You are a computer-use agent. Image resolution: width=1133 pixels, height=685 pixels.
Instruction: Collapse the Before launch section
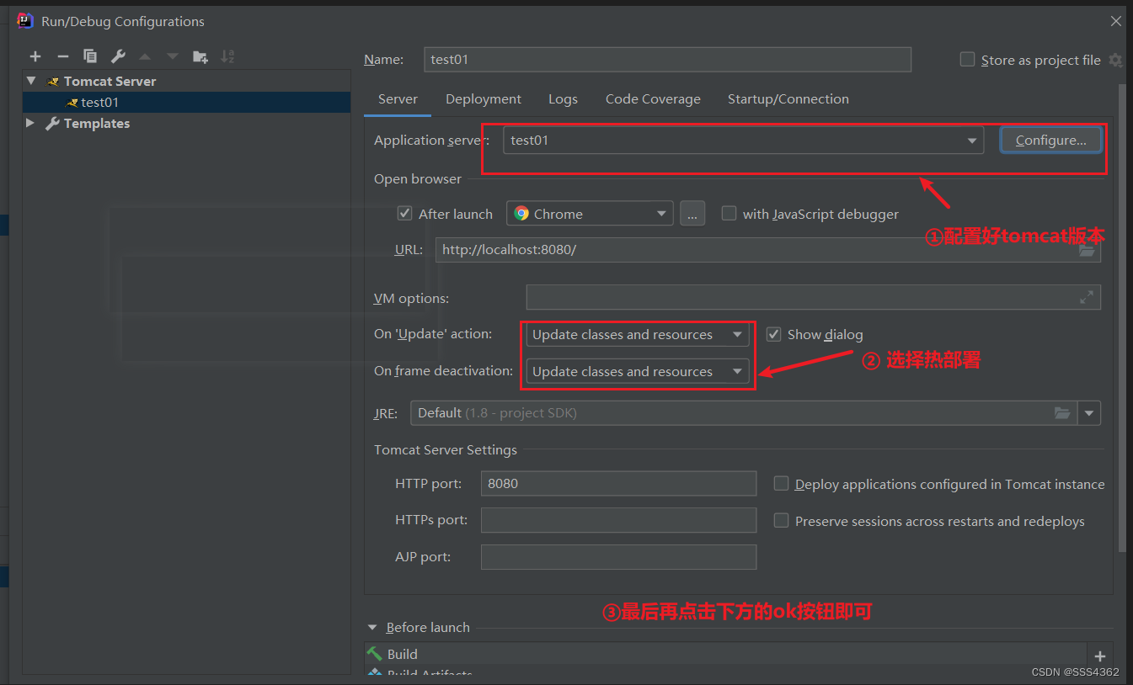(372, 628)
